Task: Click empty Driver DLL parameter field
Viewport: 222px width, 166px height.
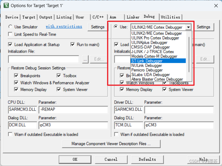Action: pyautogui.click(x=179, y=110)
